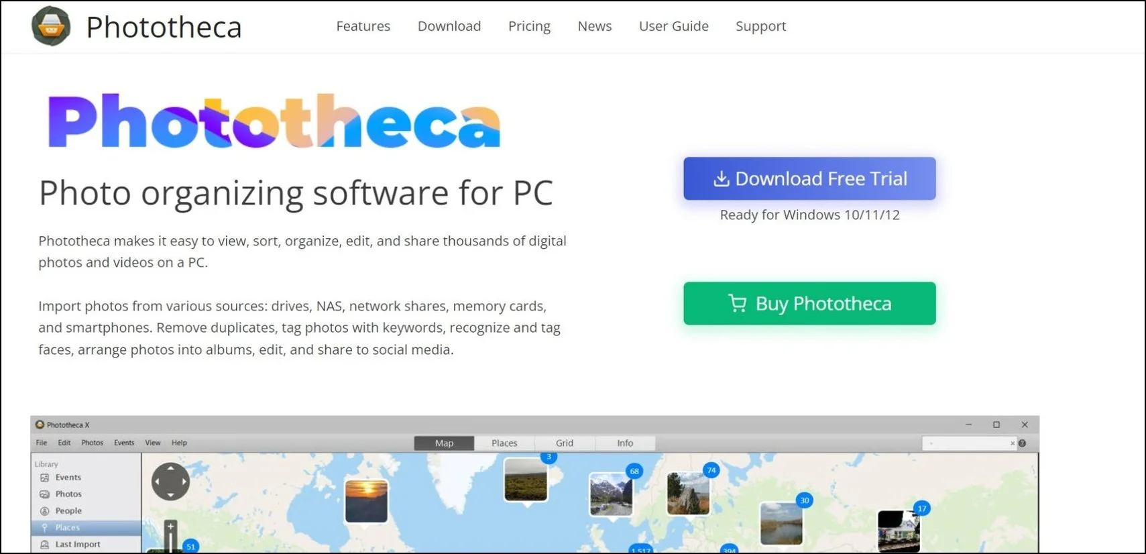
Task: Open the Events menu in menu bar
Action: [124, 443]
